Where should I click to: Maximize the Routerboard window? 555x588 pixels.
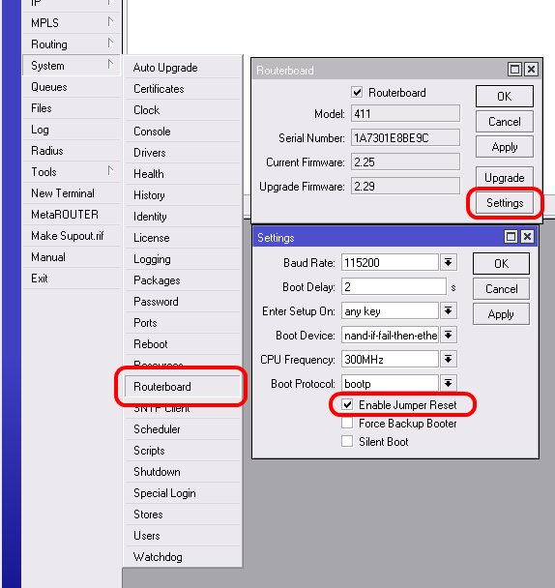515,70
